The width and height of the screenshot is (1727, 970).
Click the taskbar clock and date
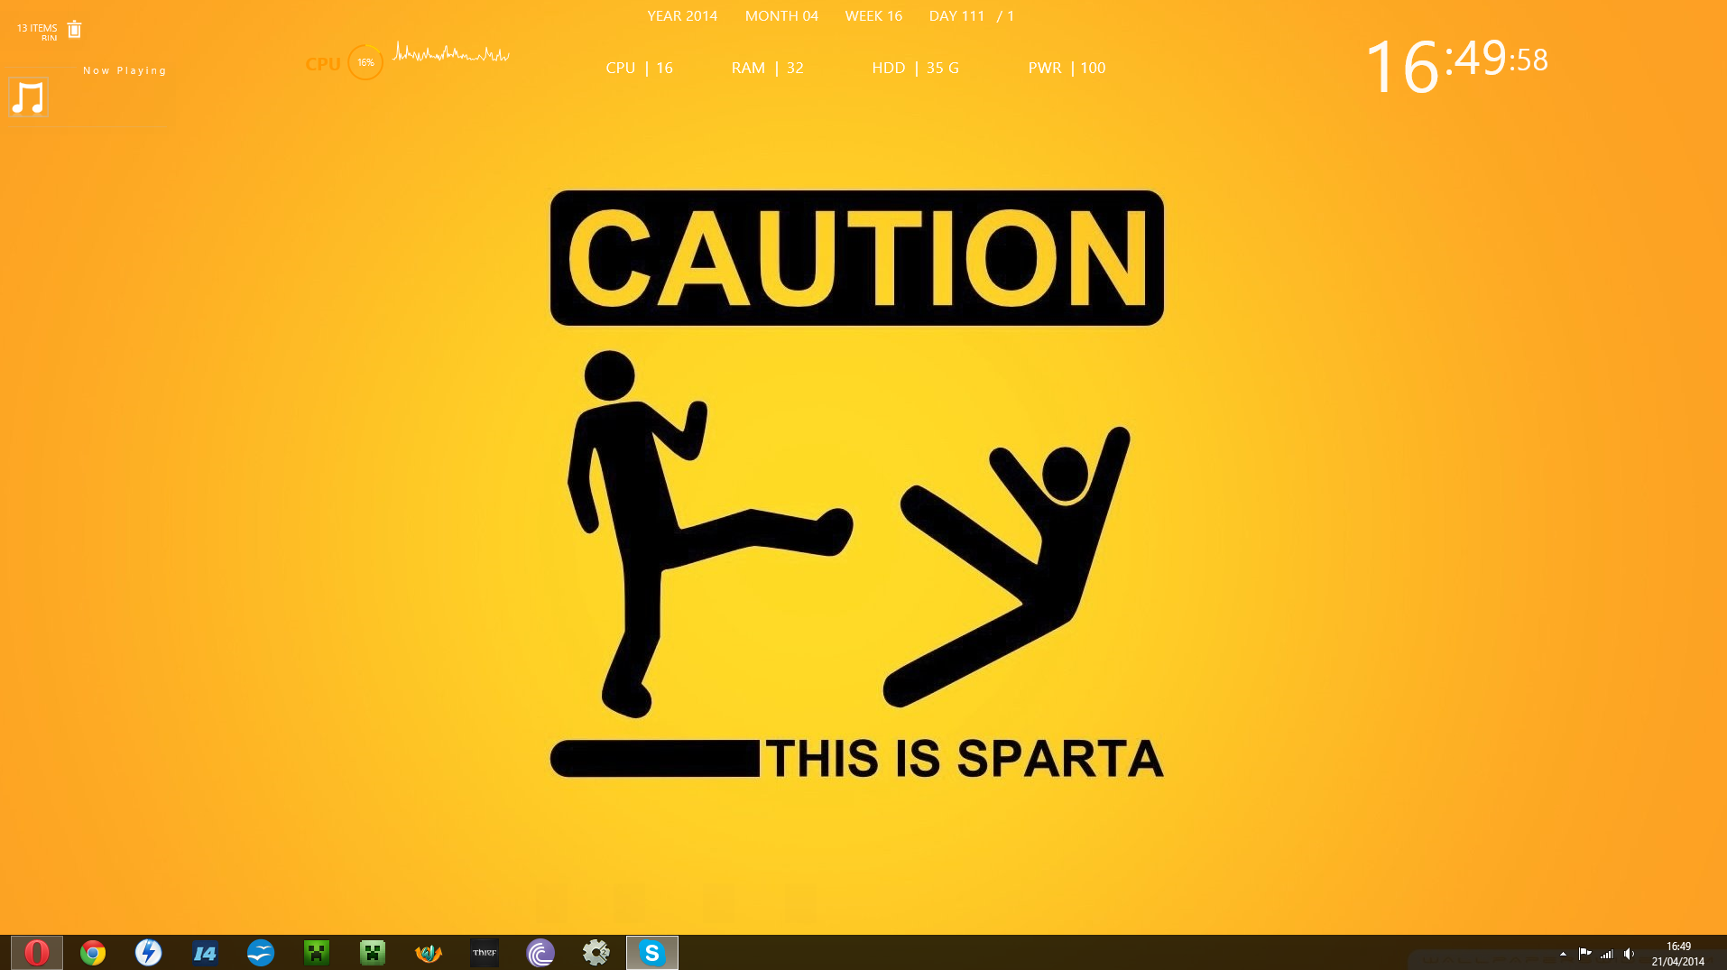pos(1678,954)
